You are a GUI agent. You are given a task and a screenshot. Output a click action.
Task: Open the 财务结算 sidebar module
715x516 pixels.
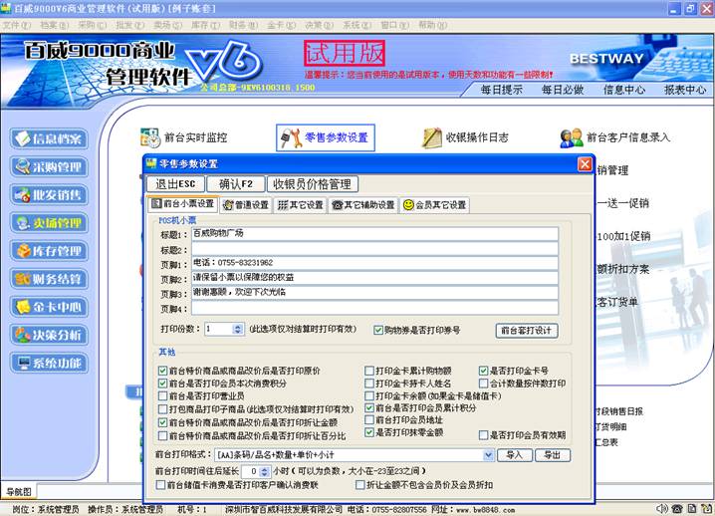click(49, 279)
